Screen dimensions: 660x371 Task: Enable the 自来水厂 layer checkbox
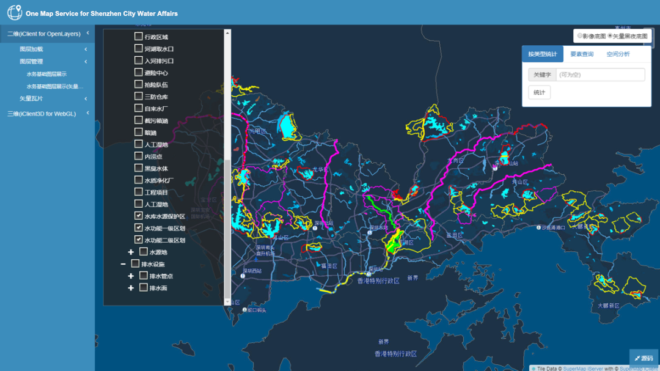tap(138, 108)
